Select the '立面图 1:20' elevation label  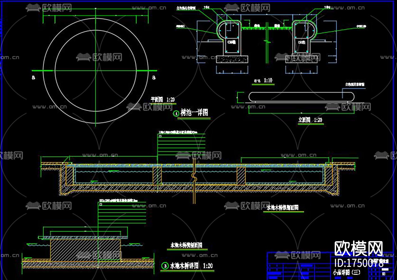(x=310, y=120)
